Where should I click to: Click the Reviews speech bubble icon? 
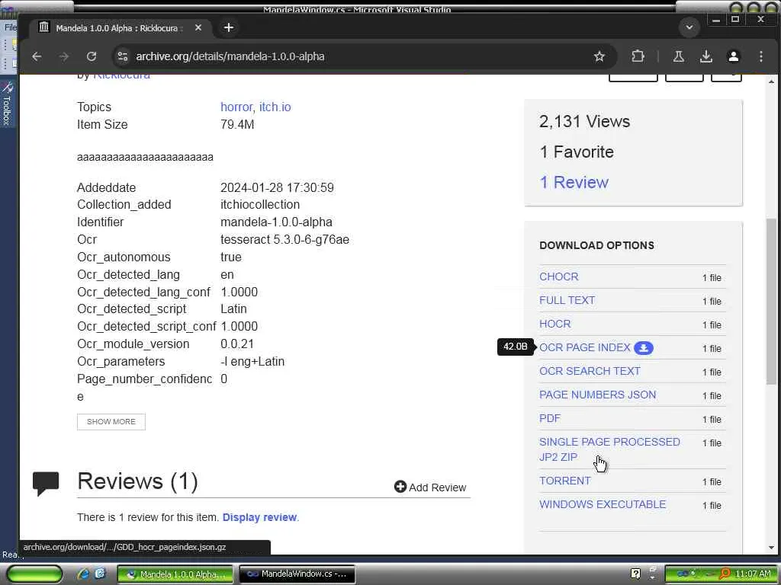tap(46, 483)
